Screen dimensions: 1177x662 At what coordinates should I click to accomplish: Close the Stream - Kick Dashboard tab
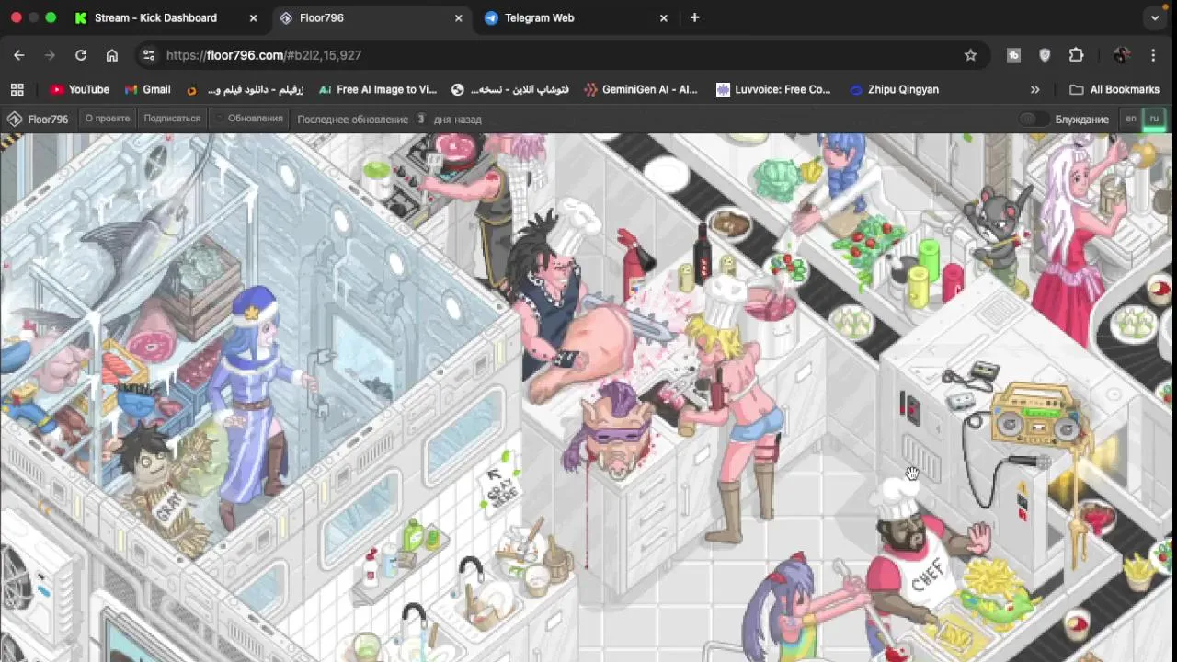[x=254, y=17]
